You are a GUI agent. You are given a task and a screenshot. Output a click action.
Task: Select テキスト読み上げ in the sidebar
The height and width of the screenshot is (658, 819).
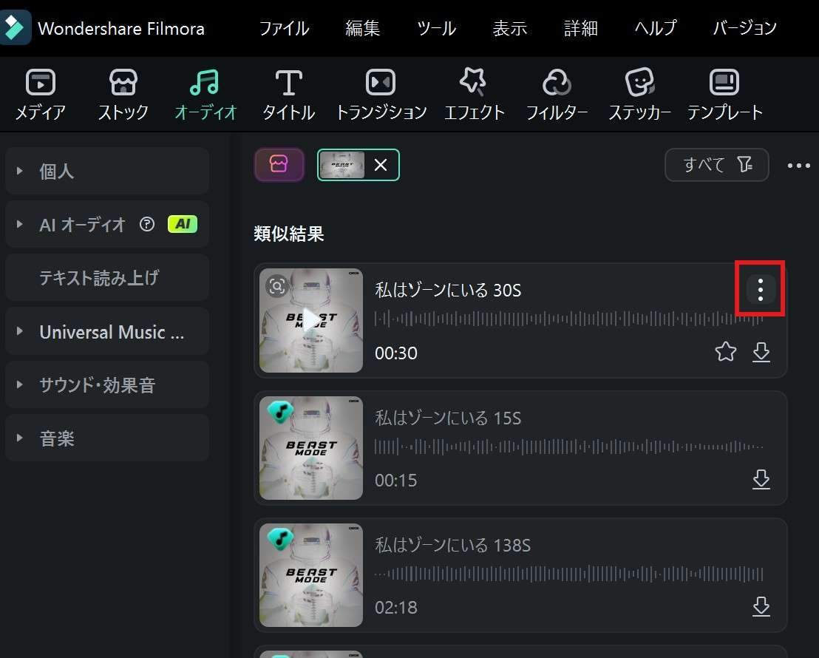tap(107, 277)
